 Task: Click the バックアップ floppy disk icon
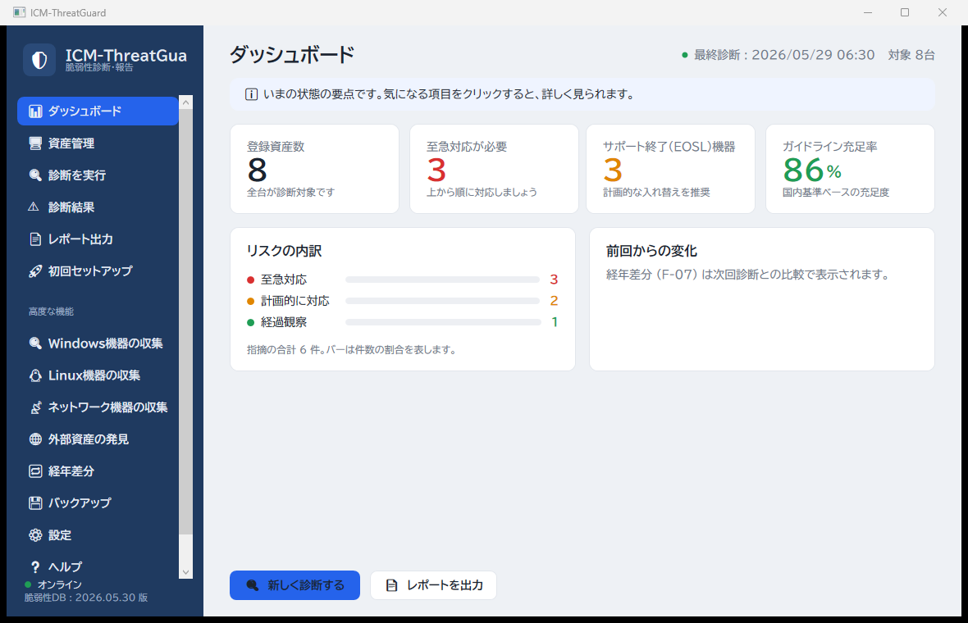36,503
